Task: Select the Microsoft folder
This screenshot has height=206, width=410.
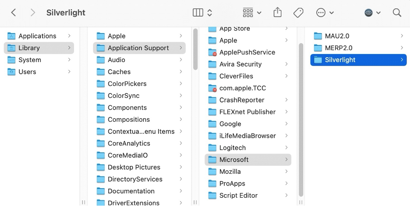Action: pos(248,160)
